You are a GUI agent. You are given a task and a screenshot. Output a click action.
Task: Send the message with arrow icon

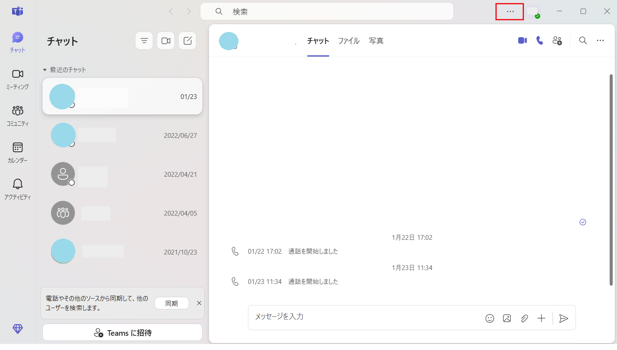563,318
